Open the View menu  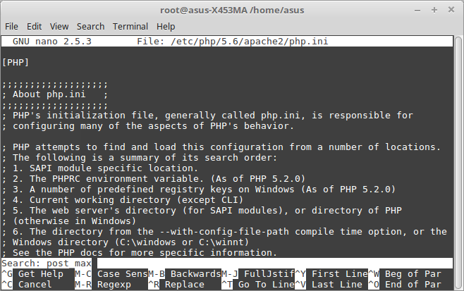[x=59, y=26]
